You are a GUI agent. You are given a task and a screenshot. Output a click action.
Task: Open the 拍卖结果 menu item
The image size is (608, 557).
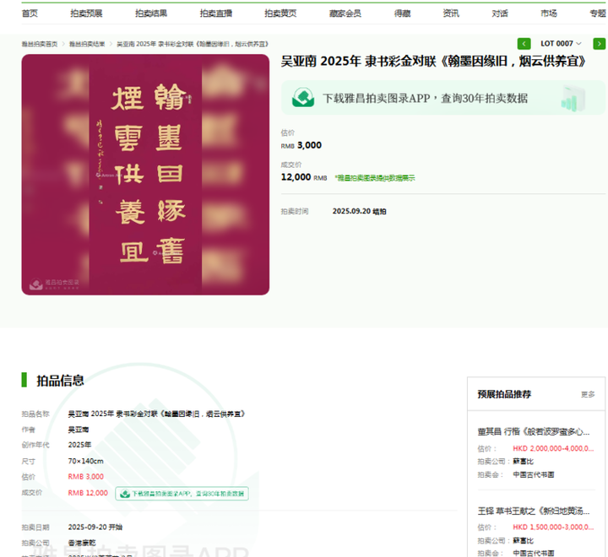coord(151,14)
